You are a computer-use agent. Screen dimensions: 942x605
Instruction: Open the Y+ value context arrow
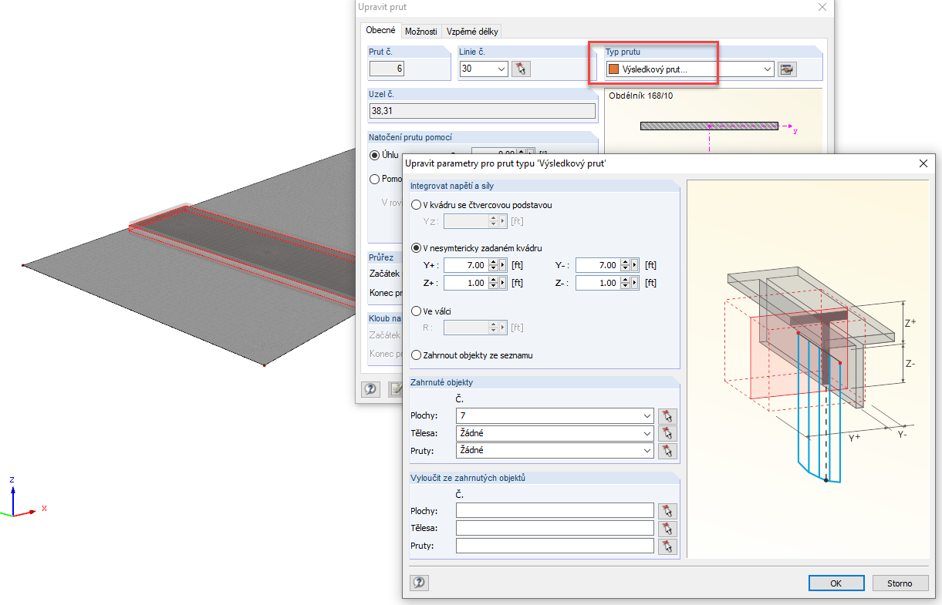pyautogui.click(x=502, y=265)
